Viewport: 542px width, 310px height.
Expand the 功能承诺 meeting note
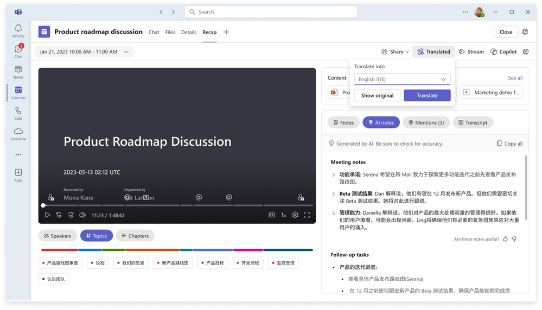point(334,175)
